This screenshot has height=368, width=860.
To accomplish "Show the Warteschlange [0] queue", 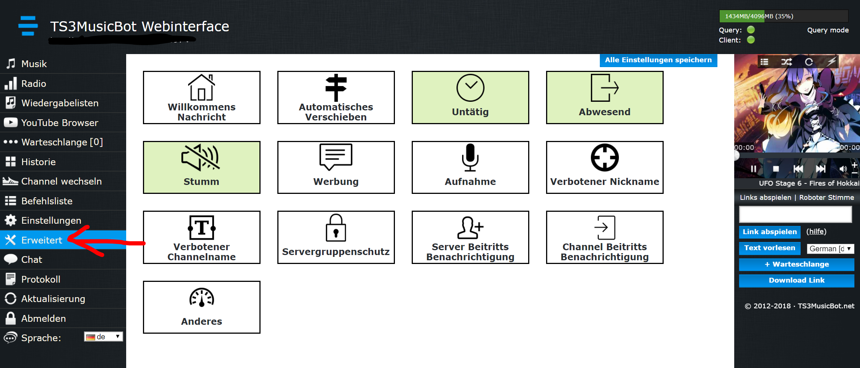I will tap(63, 142).
